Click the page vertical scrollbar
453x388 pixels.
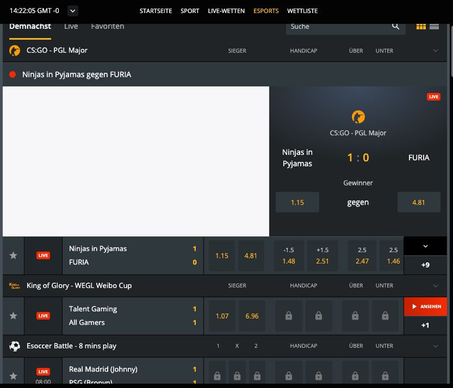point(451,50)
